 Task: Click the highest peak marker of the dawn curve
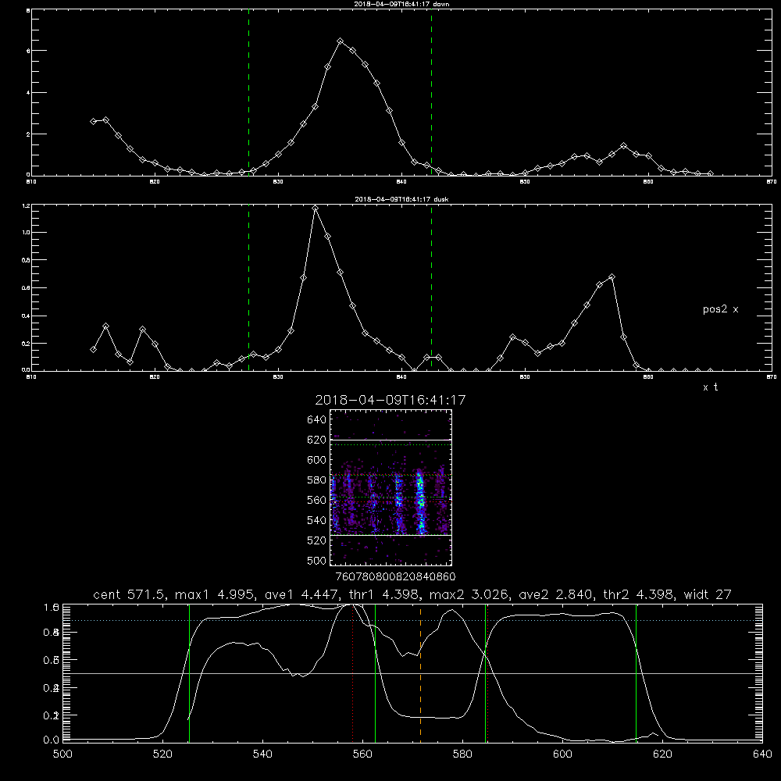341,41
